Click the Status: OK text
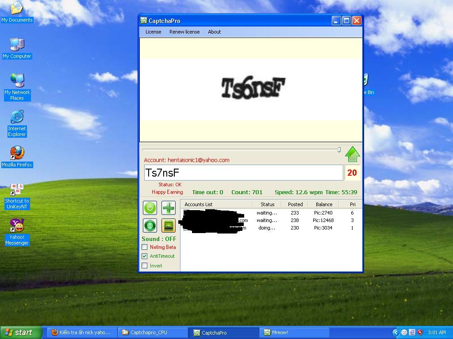The height and width of the screenshot is (339, 453). 170,185
